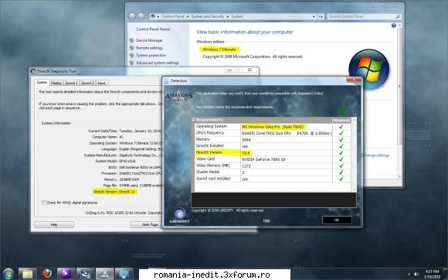Switch to the Display tab in DirectX tool
Screen dimensions: 448x280
[x=56, y=83]
